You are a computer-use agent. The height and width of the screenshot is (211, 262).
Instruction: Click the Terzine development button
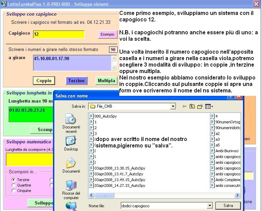coord(76,81)
